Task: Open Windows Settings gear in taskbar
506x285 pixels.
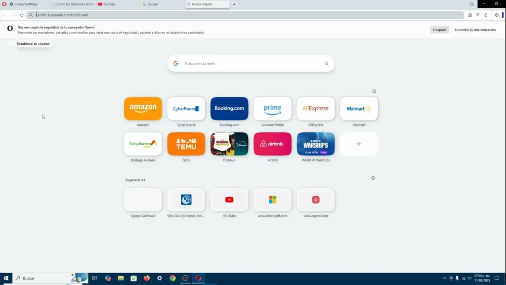Action: 160,278
